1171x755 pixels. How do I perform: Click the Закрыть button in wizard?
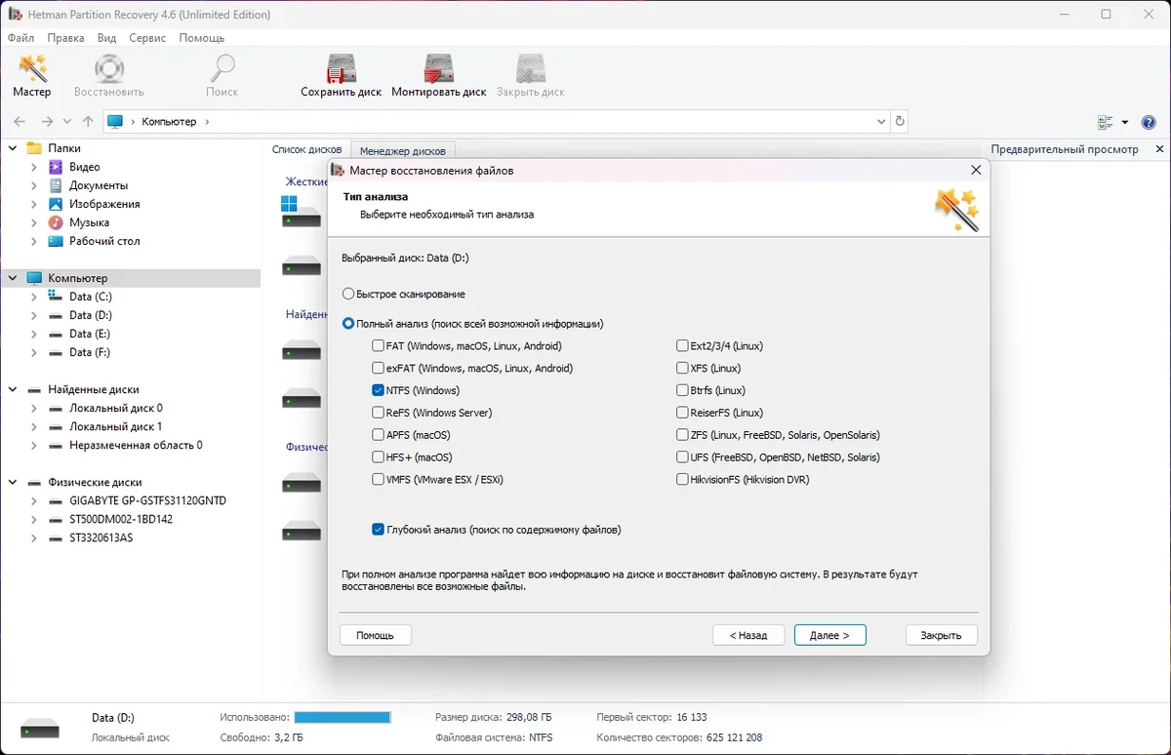point(942,635)
